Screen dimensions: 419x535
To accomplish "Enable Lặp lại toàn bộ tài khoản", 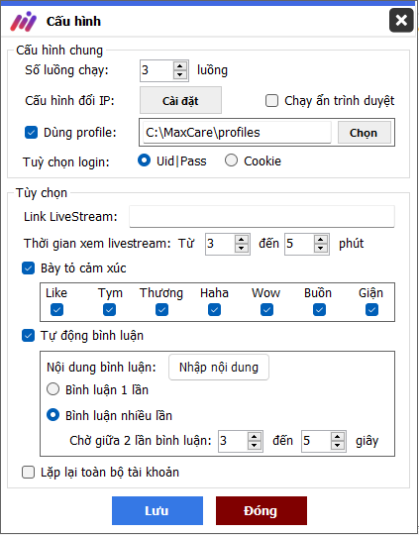I will coord(28,473).
